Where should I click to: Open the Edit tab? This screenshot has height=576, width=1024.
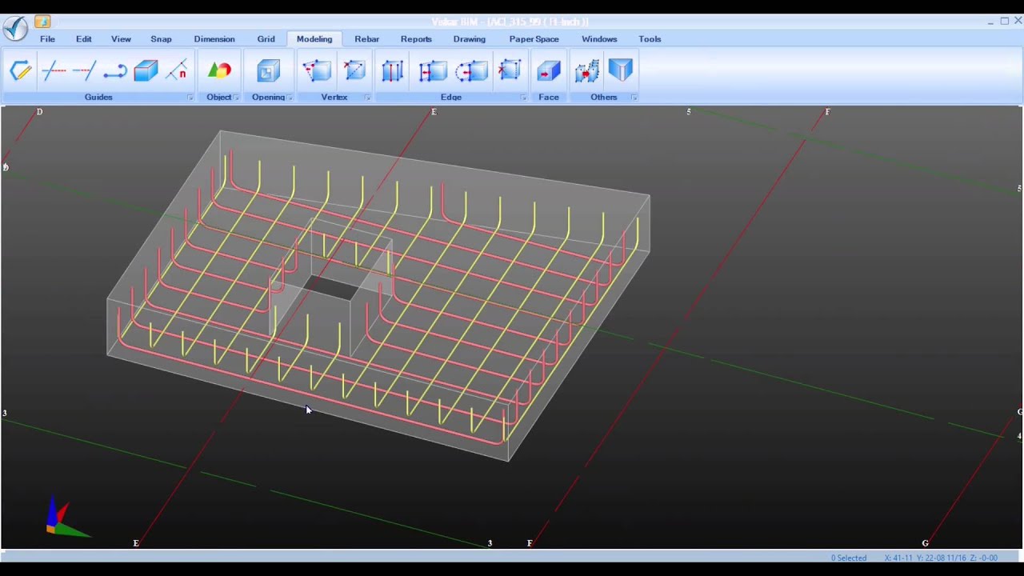tap(84, 39)
